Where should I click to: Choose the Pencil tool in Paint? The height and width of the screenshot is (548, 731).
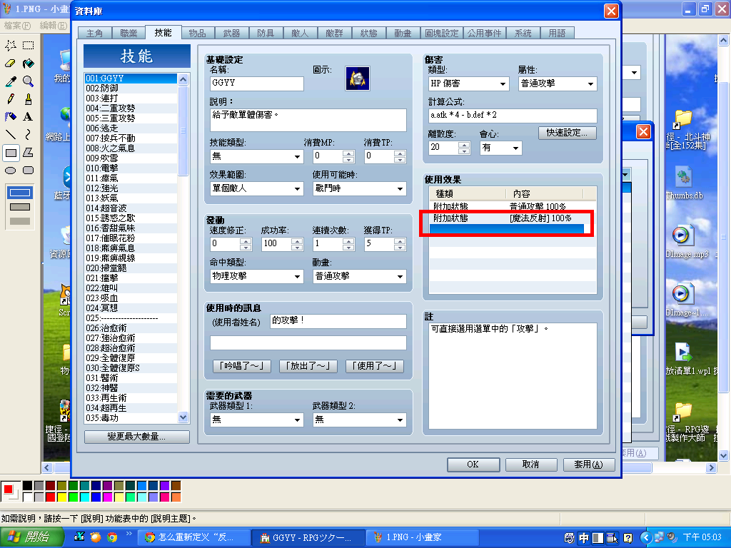click(11, 98)
